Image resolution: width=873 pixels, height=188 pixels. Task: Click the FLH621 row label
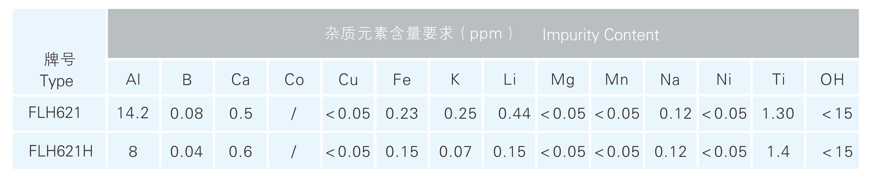point(54,113)
